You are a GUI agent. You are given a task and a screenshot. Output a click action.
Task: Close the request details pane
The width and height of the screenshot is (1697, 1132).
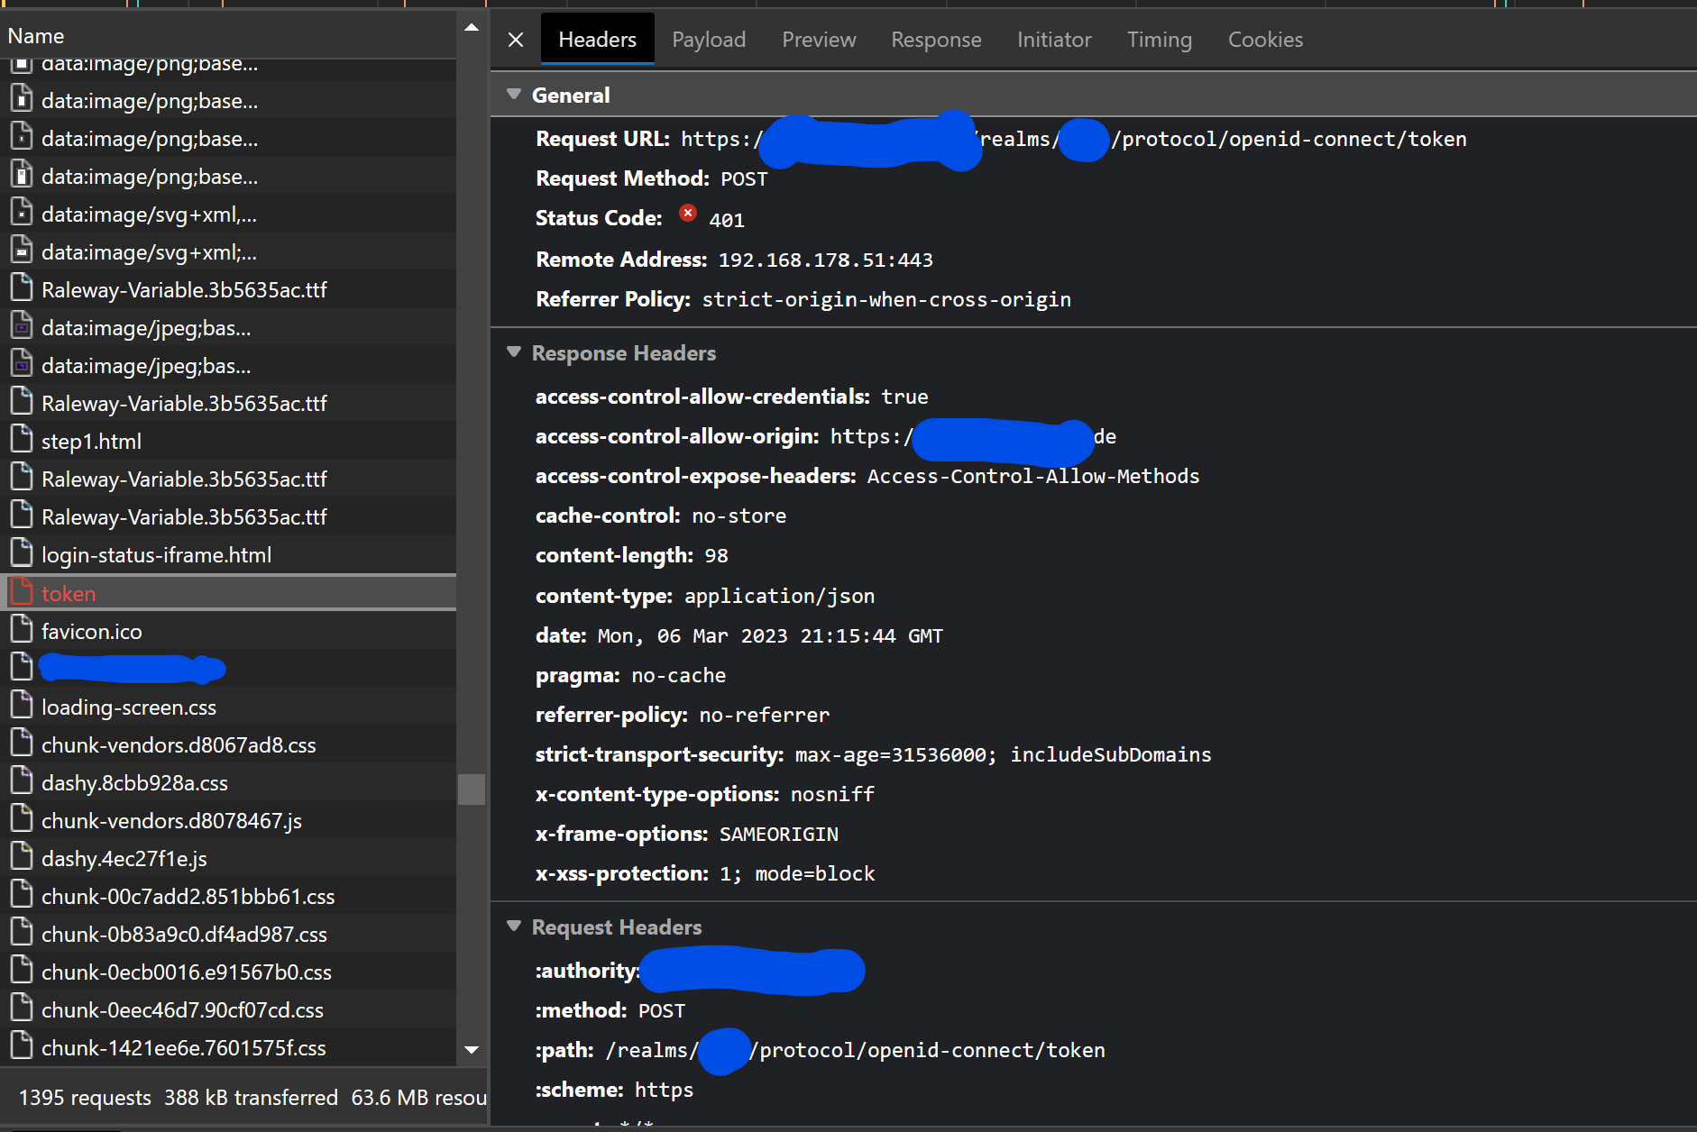click(515, 39)
